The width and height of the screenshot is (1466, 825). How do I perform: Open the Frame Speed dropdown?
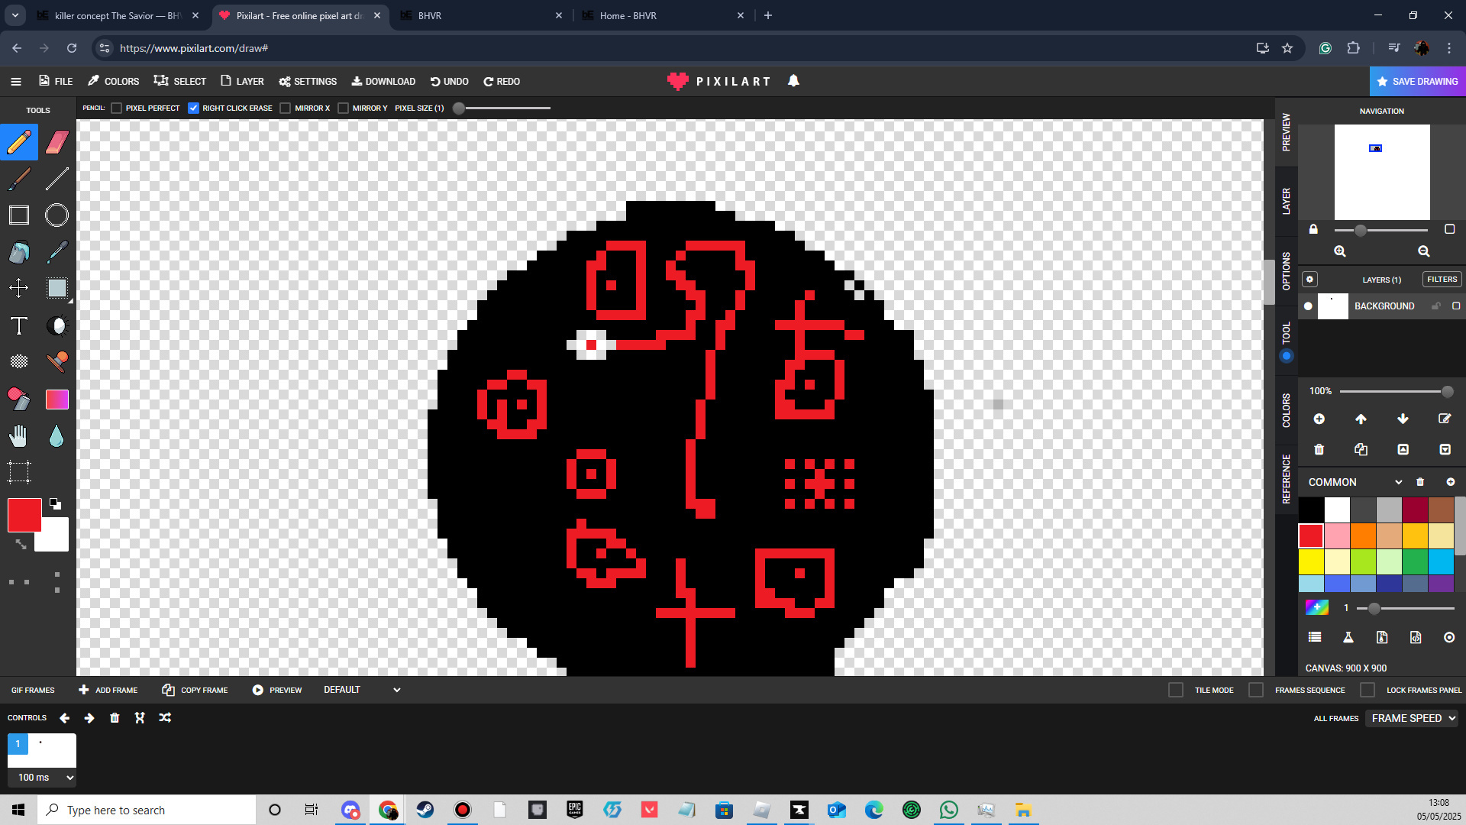[x=1413, y=718]
